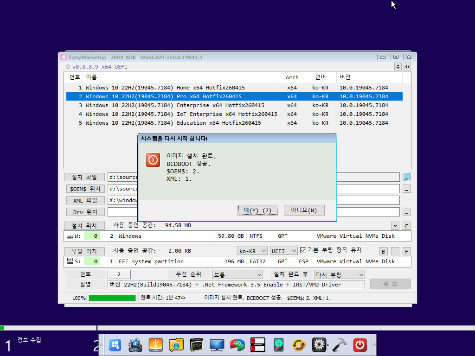
Task: Click the drive icon in the W: row
Action: click(70, 236)
